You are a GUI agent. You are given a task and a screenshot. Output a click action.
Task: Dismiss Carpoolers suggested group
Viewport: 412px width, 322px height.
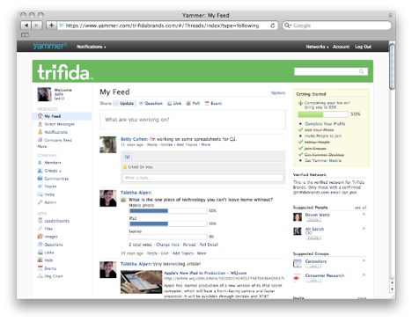(x=364, y=260)
